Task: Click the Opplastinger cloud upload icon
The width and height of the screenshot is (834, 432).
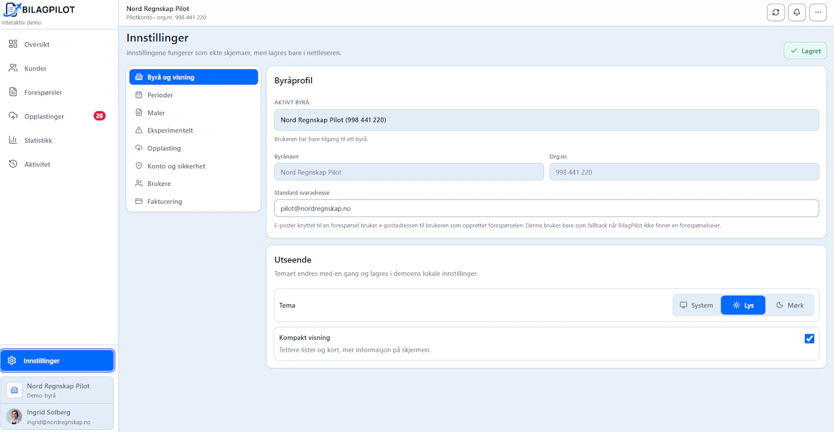Action: point(13,116)
